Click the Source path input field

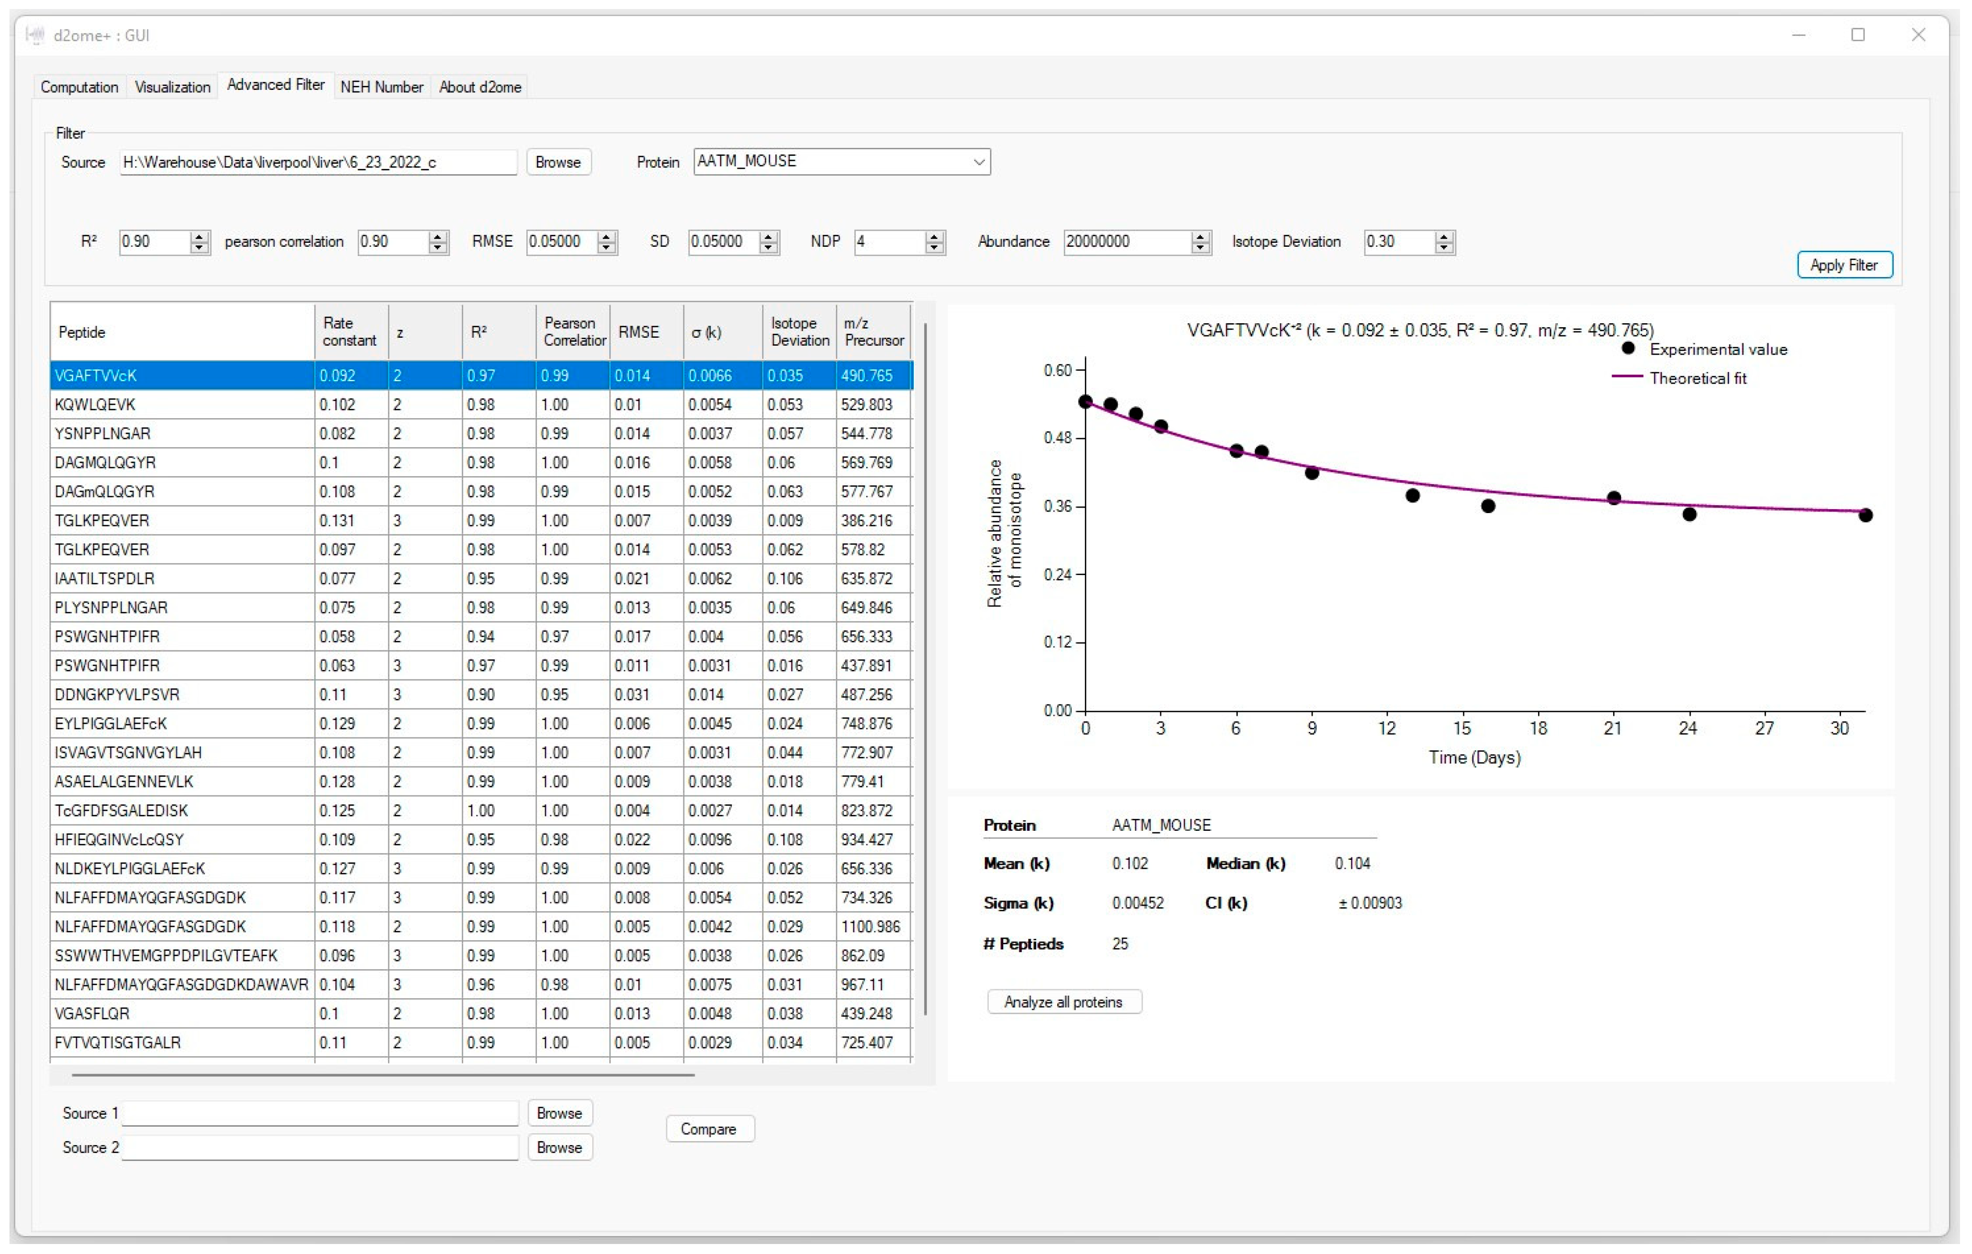(x=318, y=162)
